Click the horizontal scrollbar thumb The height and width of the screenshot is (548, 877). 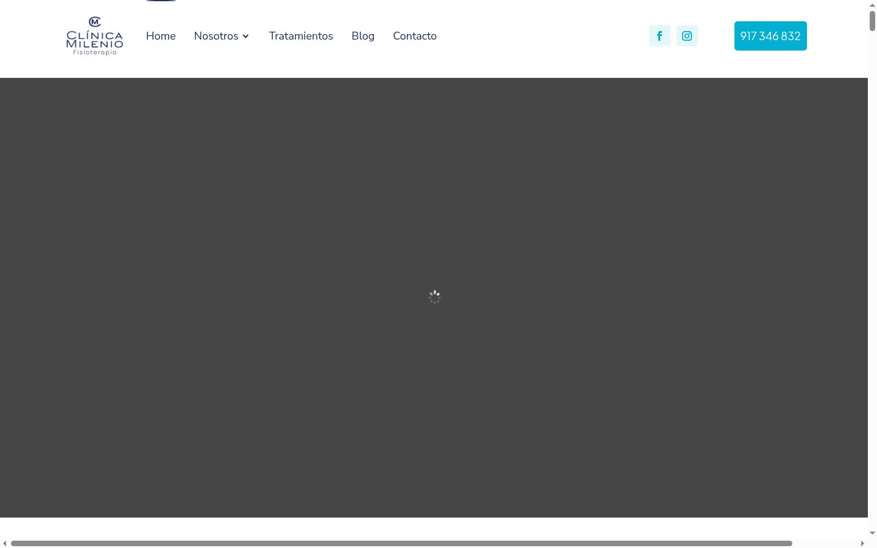pyautogui.click(x=401, y=543)
